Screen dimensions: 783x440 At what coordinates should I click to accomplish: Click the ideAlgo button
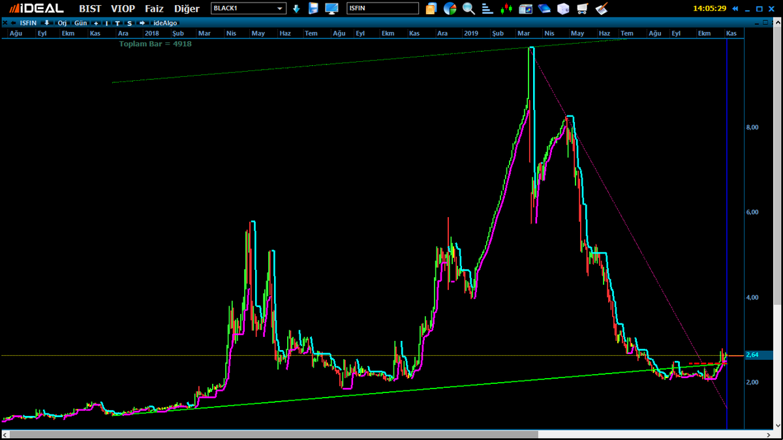(165, 23)
